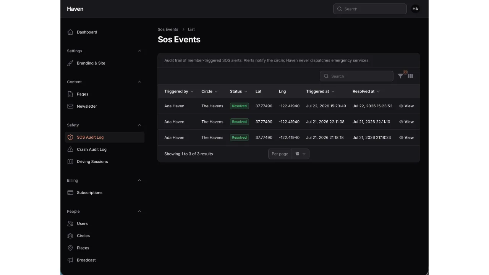This screenshot has width=489, height=275.
Task: Open the Users page
Action: pos(104,223)
